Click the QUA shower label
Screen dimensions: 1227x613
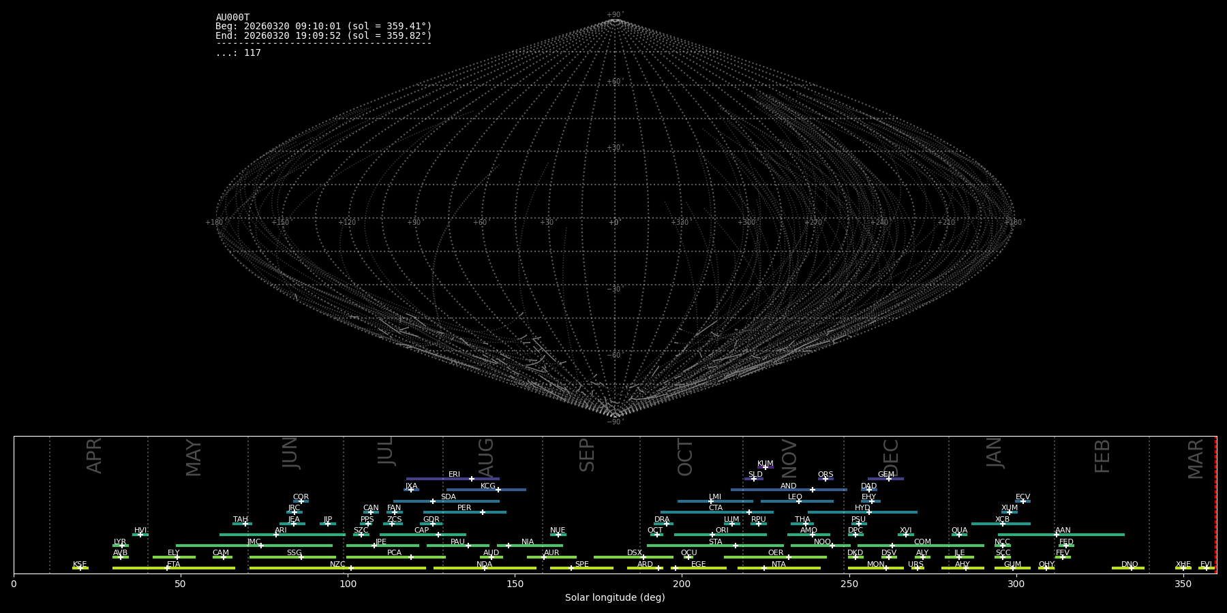[959, 531]
